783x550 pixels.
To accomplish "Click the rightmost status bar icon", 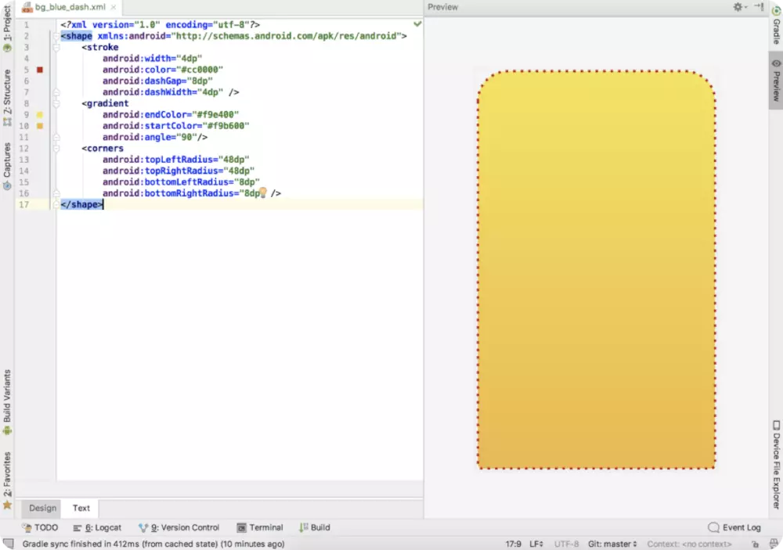I will (774, 544).
